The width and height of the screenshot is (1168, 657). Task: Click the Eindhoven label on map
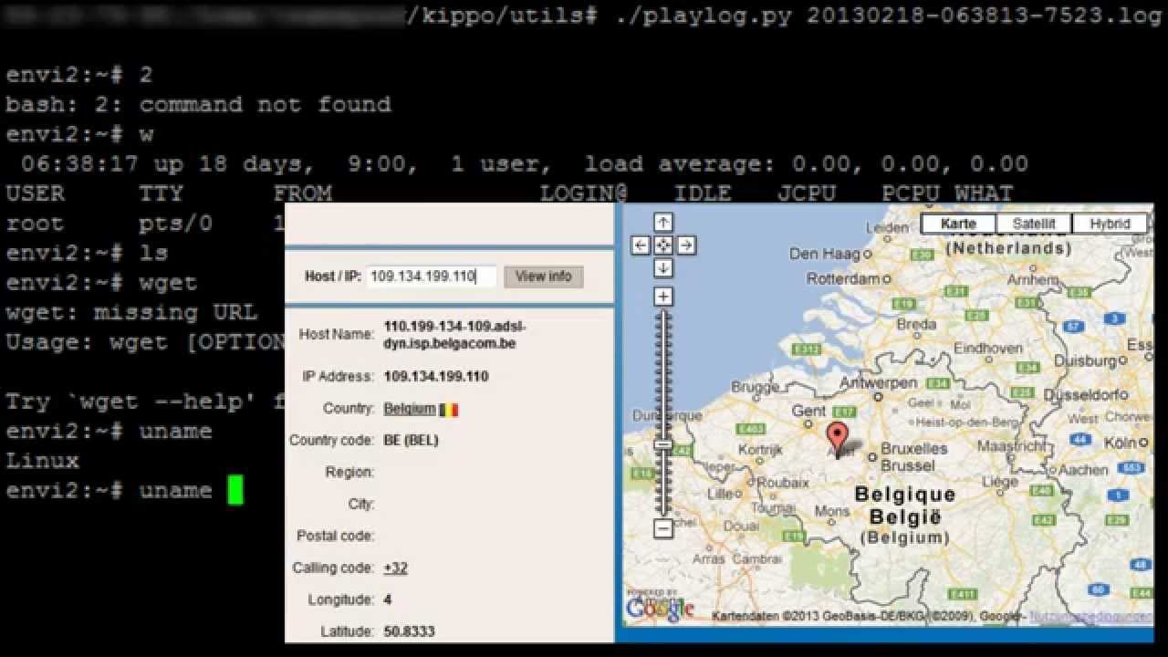(x=988, y=348)
